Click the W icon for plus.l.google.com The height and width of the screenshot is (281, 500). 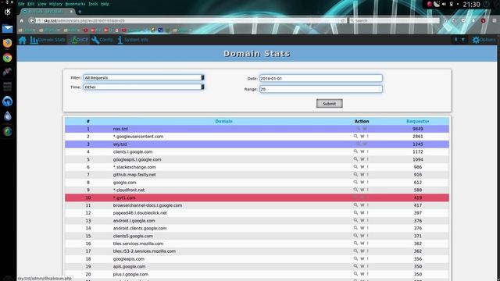click(362, 274)
